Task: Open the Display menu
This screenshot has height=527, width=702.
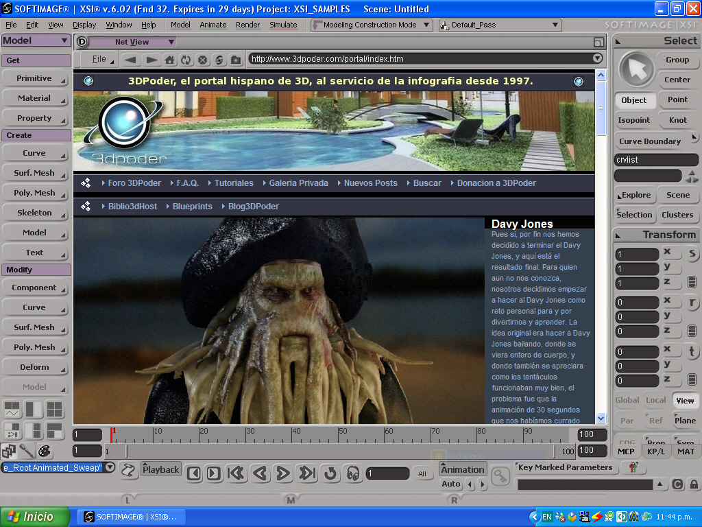Action: point(84,25)
